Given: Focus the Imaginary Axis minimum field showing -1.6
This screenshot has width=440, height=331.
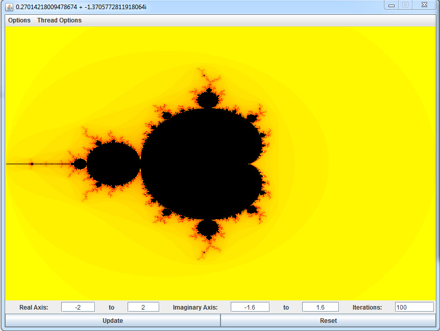Looking at the screenshot, I should click(x=250, y=307).
